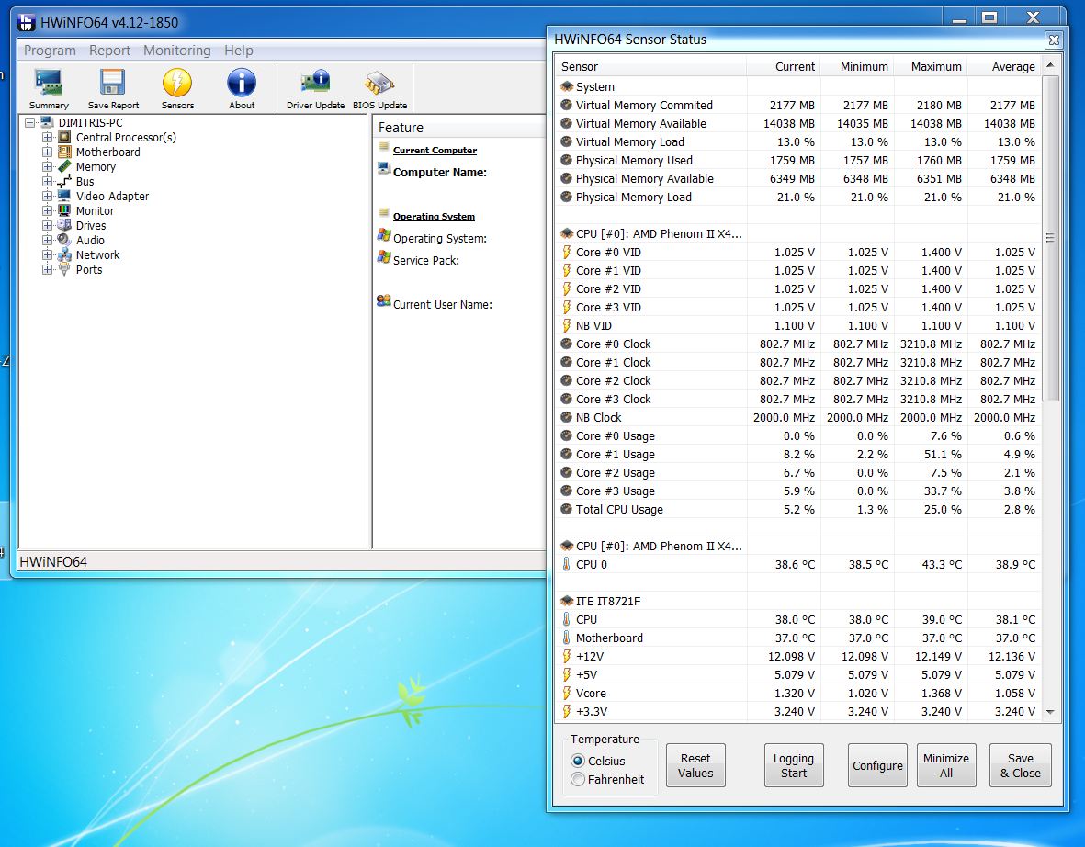Click the Save & Close button

[1020, 765]
